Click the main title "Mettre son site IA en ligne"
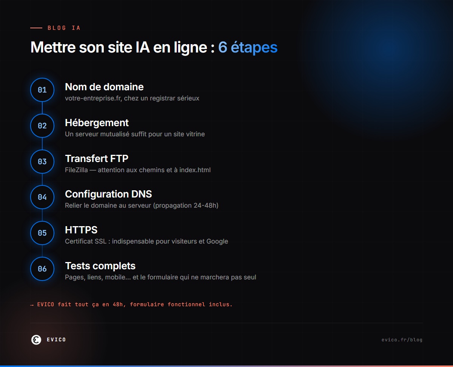The width and height of the screenshot is (453, 367). pos(122,48)
